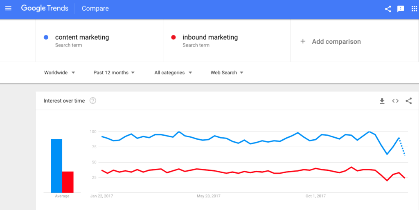Expand the Worldwide region dropdown
This screenshot has height=210, width=419.
tap(60, 73)
